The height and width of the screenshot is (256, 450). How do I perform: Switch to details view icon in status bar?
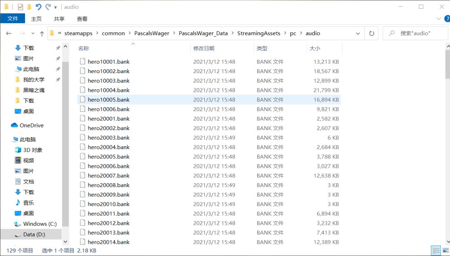click(436, 251)
